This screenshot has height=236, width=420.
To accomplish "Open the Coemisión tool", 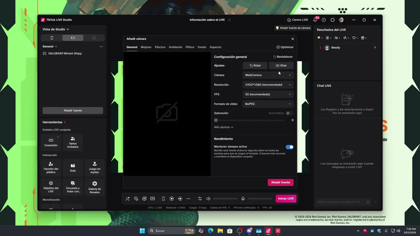I will click(51, 142).
